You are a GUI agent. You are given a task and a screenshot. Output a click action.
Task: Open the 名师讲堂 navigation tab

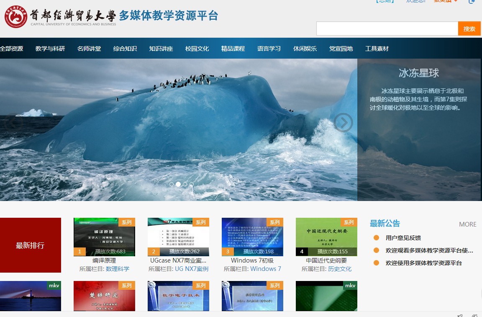point(89,49)
